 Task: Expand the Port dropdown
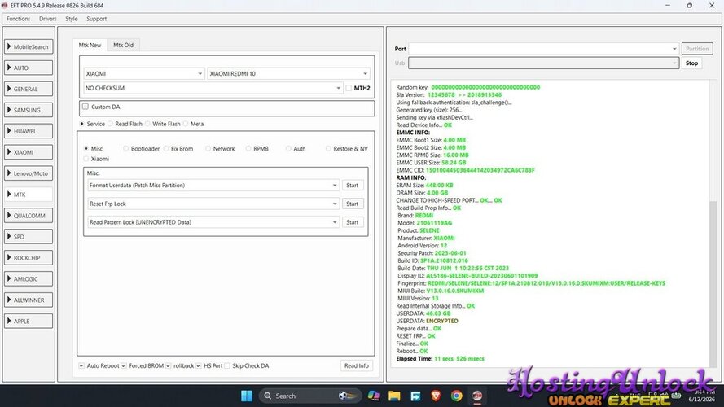(x=543, y=49)
